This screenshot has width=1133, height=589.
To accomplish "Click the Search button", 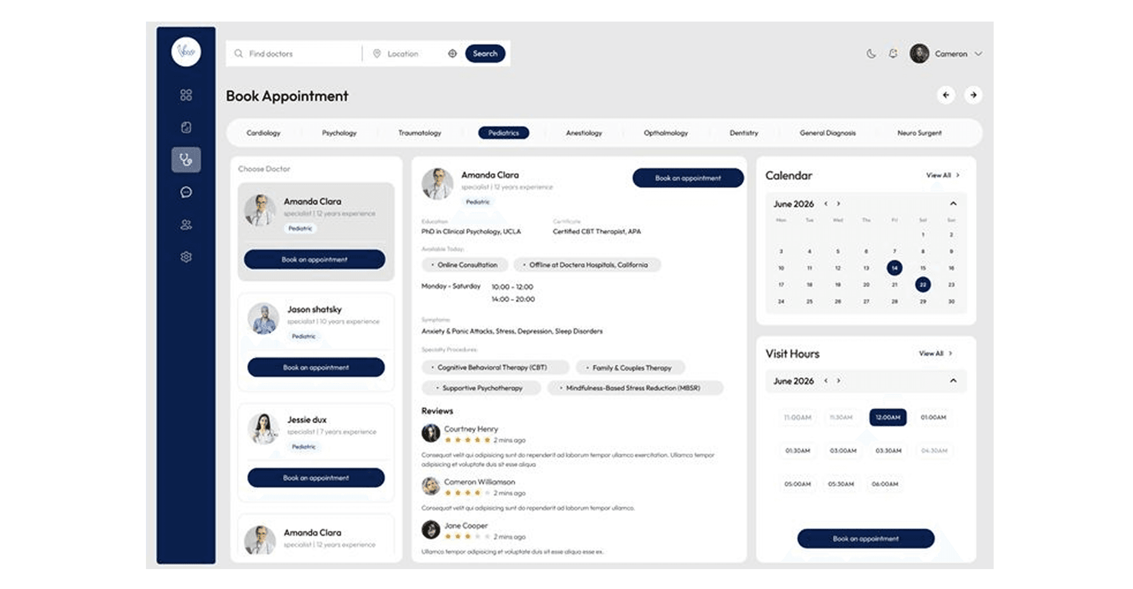I will coord(485,54).
